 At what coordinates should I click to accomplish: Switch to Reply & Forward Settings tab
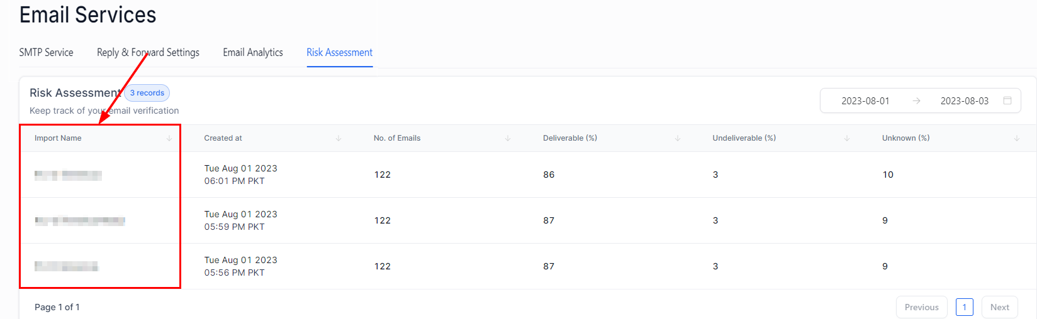[148, 53]
